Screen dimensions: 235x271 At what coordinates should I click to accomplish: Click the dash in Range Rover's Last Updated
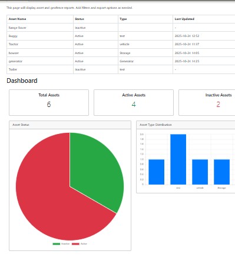[x=176, y=28]
